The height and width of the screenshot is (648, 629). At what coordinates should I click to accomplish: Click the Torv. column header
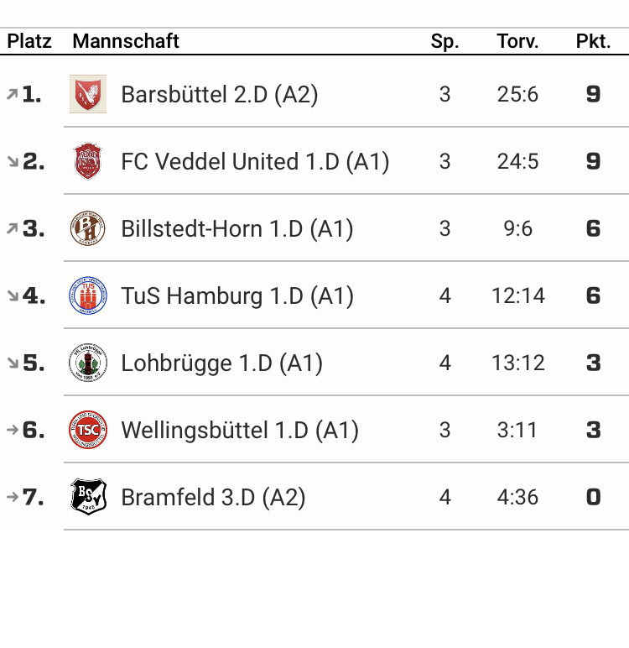click(517, 41)
